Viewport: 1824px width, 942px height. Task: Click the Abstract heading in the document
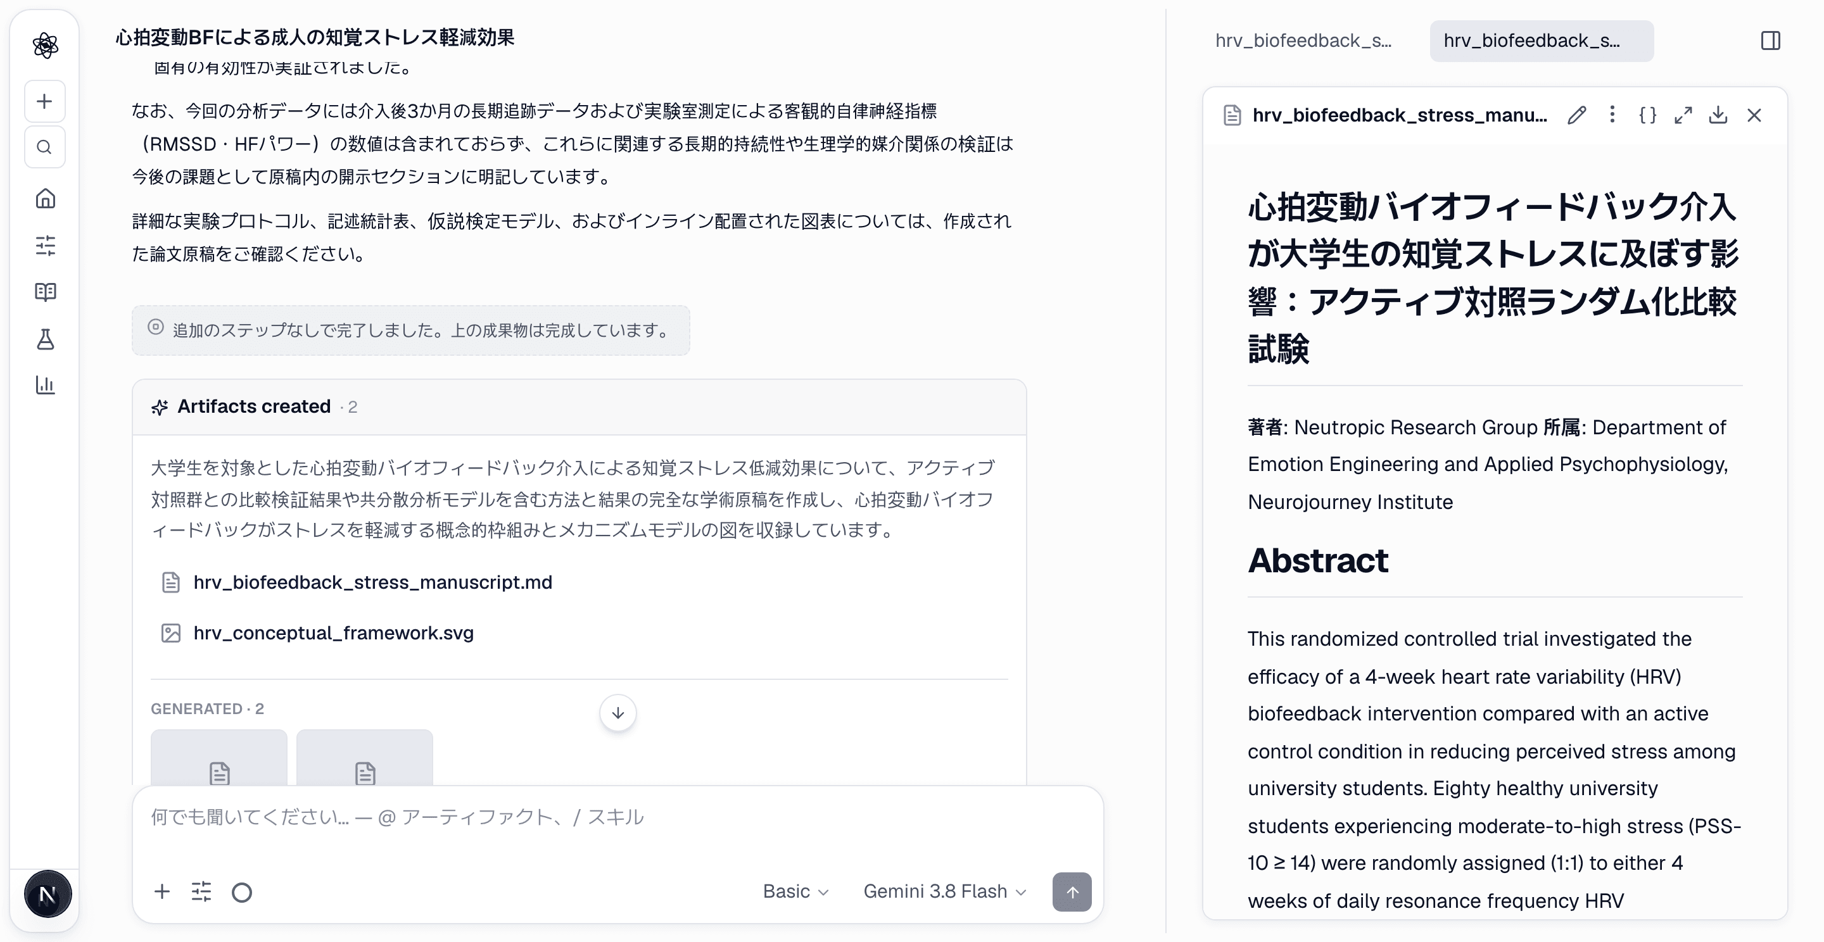click(1318, 560)
